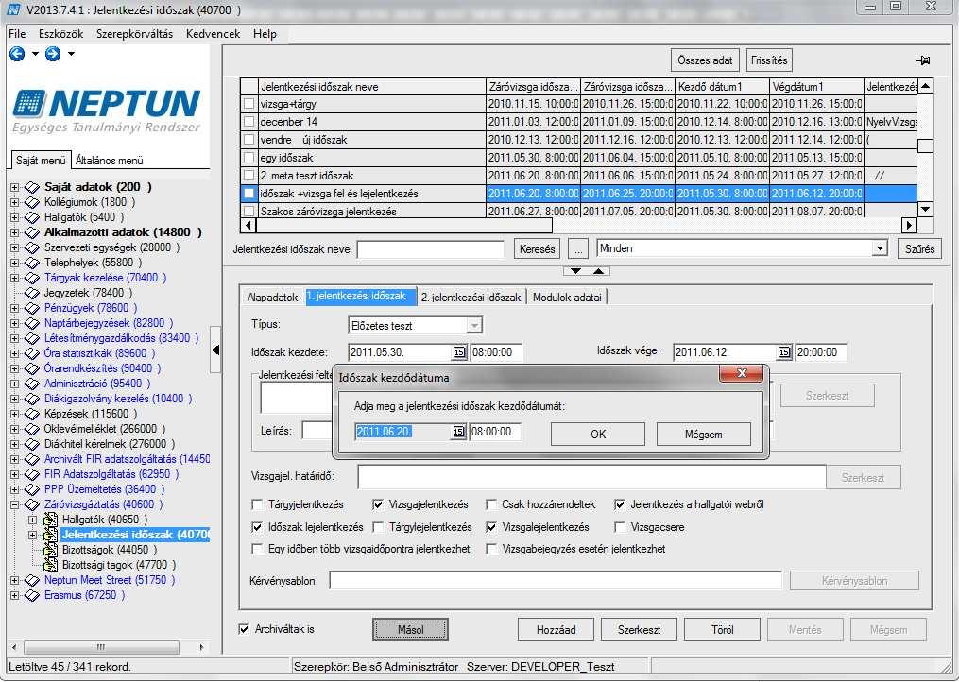959x682 pixels.
Task: Click OK in Időszak kezdődátuma dialog
Action: pyautogui.click(x=597, y=435)
